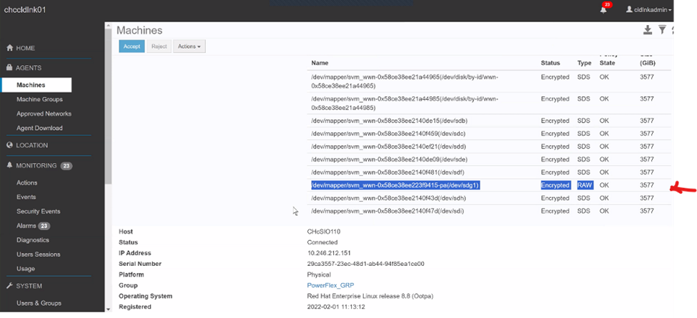The image size is (697, 318).
Task: Click the IP address 10.246.212.151
Action: [x=329, y=253]
